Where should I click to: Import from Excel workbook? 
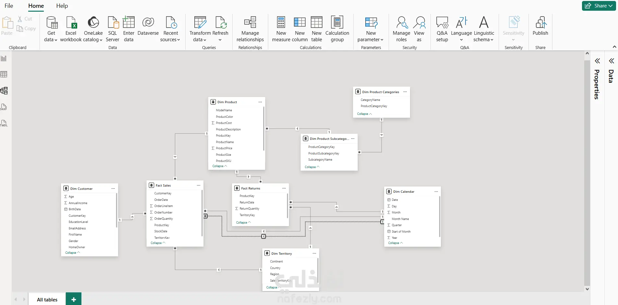[x=71, y=29]
